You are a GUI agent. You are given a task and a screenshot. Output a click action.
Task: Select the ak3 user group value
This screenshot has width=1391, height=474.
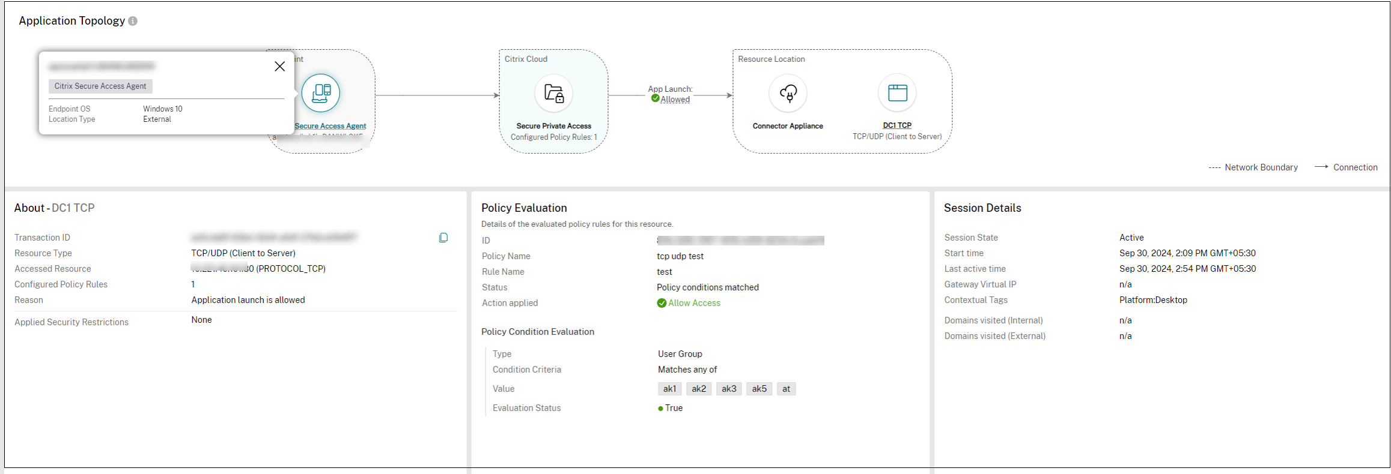[x=729, y=389]
